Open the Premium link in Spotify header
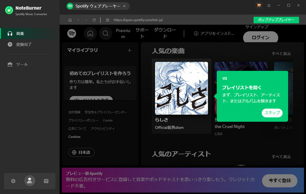The image size is (306, 194). click(x=123, y=34)
